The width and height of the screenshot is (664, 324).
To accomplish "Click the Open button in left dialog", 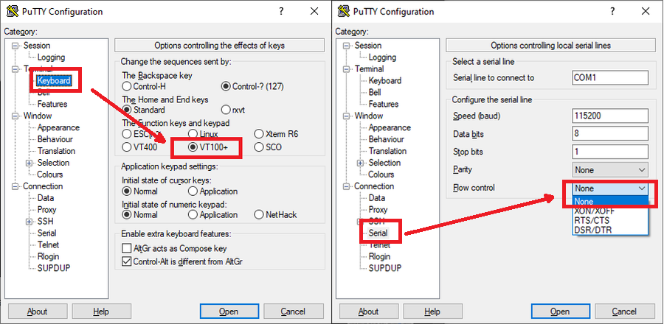I will [x=228, y=311].
